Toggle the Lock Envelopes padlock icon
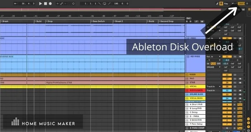Screen dimensions: 251x132 point(202,21)
